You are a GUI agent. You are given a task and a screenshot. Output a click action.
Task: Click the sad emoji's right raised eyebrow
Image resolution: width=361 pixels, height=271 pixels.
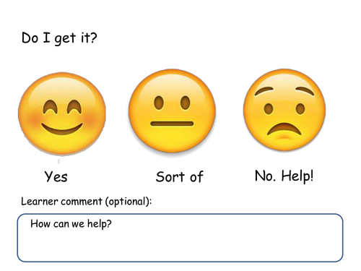pos(305,91)
